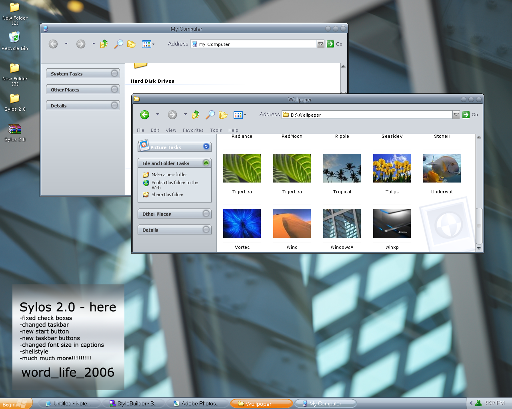The image size is (512, 409).
Task: Select winxp wallpaper thumbnail
Action: (x=392, y=224)
